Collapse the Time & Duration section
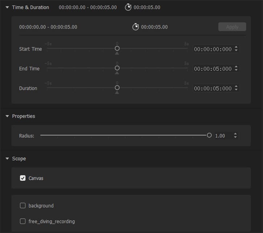Viewport: 263px width, 233px height. (7, 7)
